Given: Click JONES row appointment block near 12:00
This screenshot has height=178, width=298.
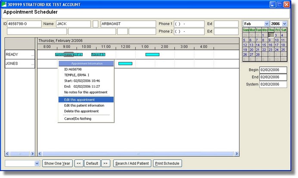Looking at the screenshot, I should point(125,64).
